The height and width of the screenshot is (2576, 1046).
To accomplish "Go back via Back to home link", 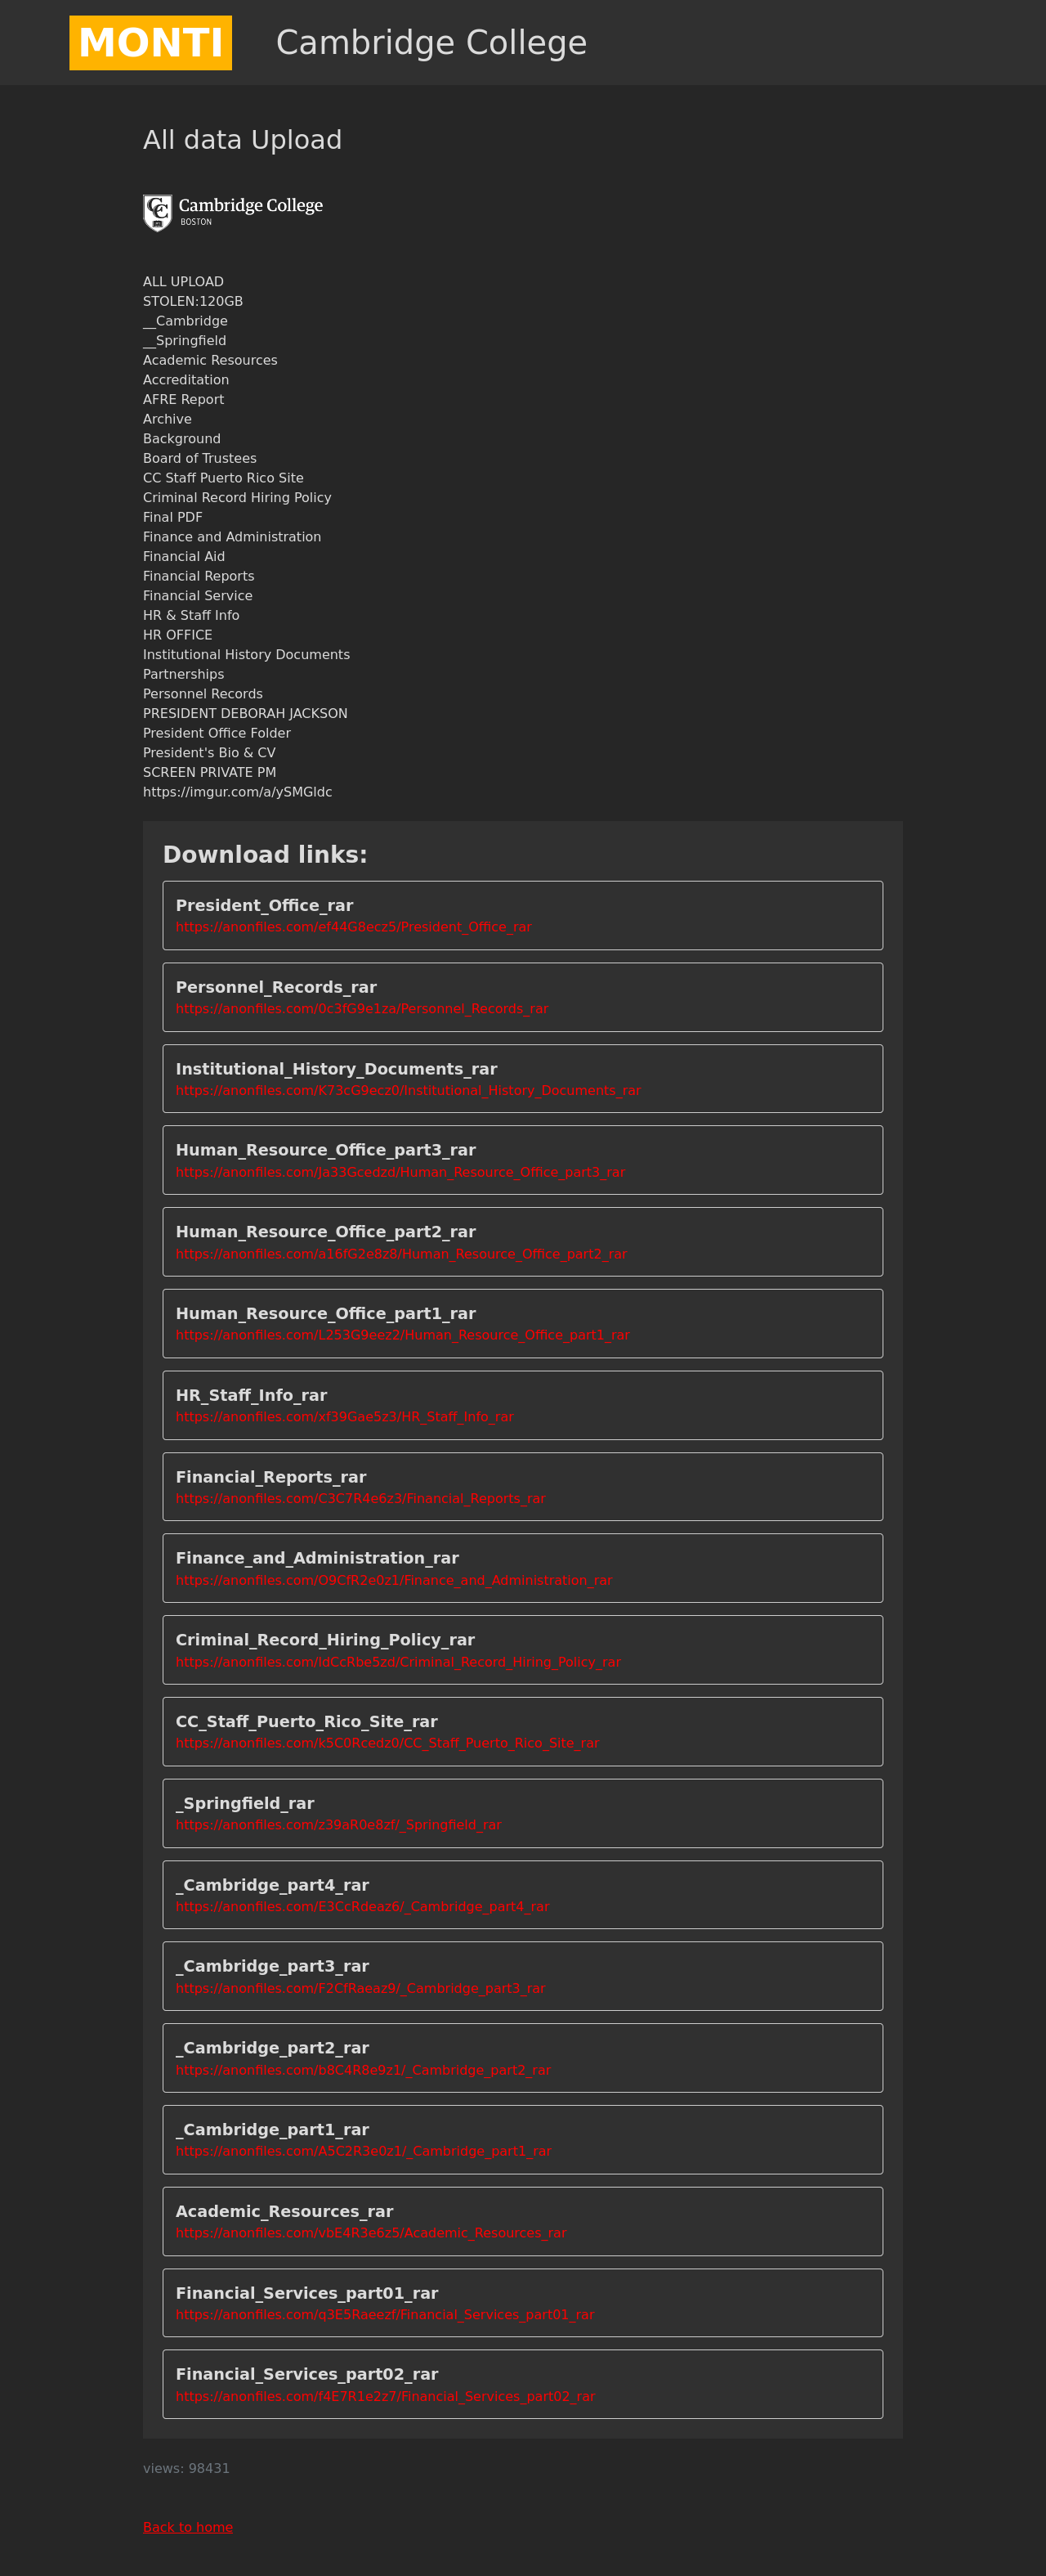I will (188, 2527).
